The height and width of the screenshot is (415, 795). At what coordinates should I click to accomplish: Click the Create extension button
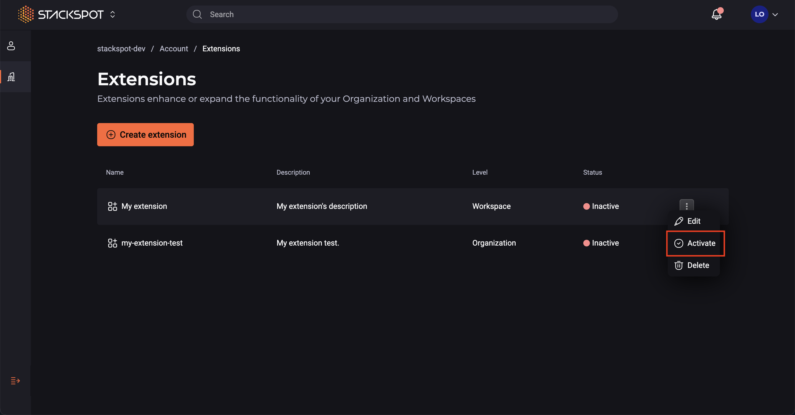point(145,135)
